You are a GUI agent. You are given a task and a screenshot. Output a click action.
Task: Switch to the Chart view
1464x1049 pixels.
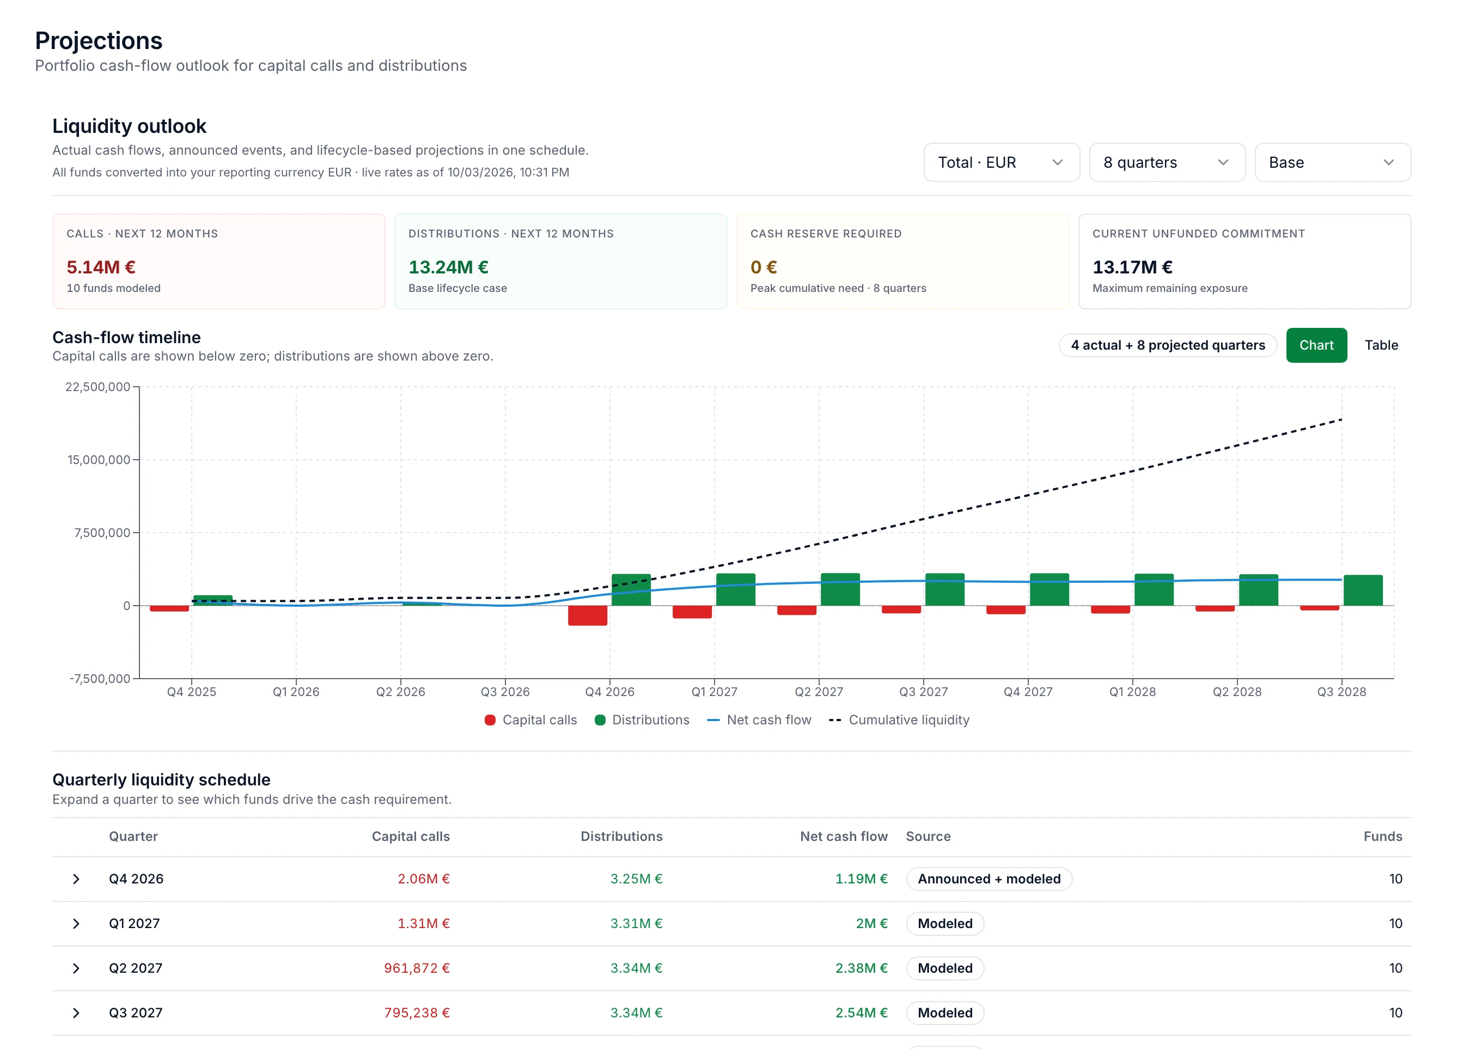[x=1316, y=345]
